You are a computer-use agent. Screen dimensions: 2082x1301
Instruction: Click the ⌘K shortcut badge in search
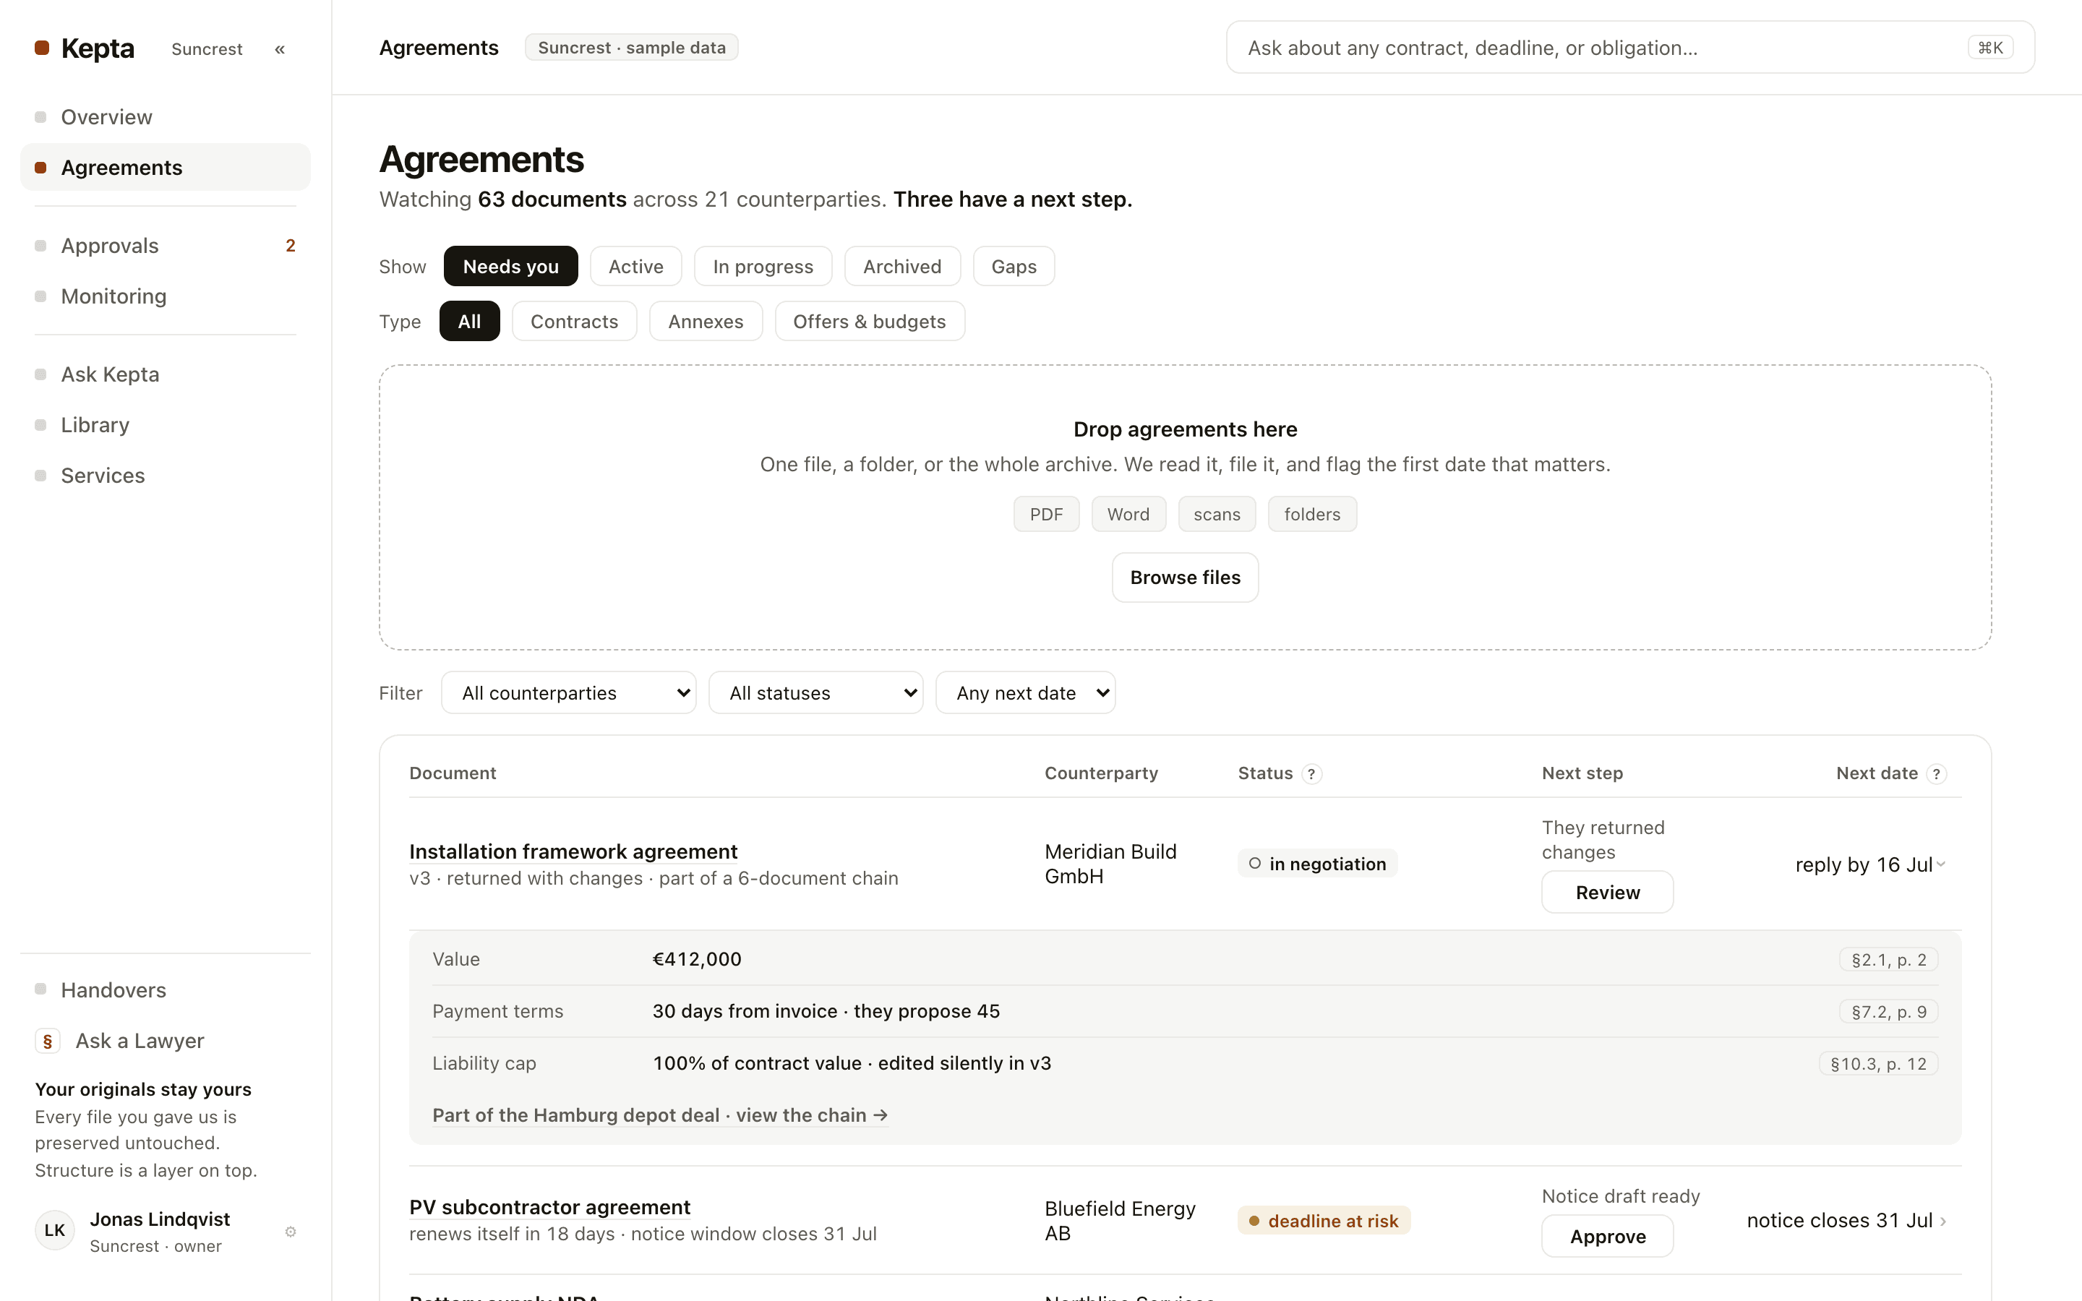click(1990, 47)
